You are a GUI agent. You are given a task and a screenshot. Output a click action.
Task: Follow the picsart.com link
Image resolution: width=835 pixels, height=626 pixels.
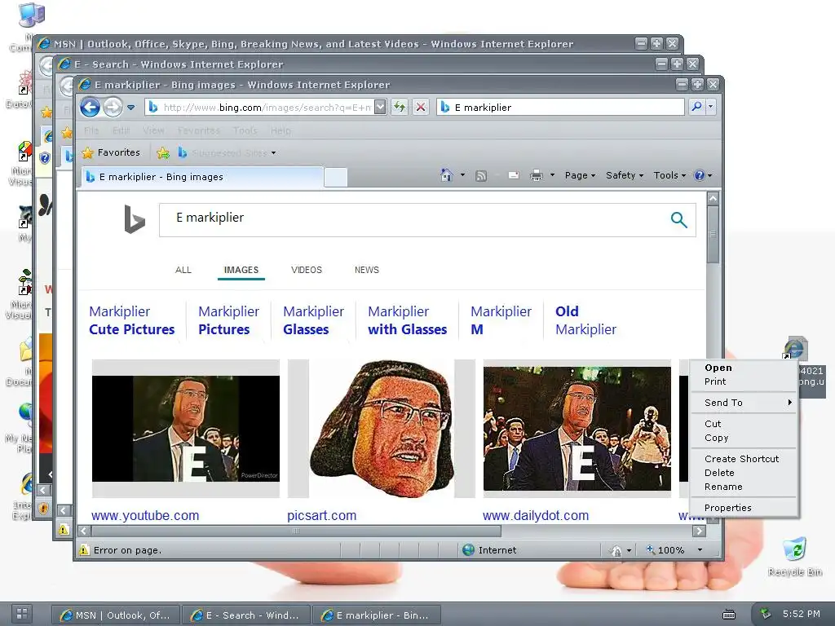pyautogui.click(x=321, y=515)
